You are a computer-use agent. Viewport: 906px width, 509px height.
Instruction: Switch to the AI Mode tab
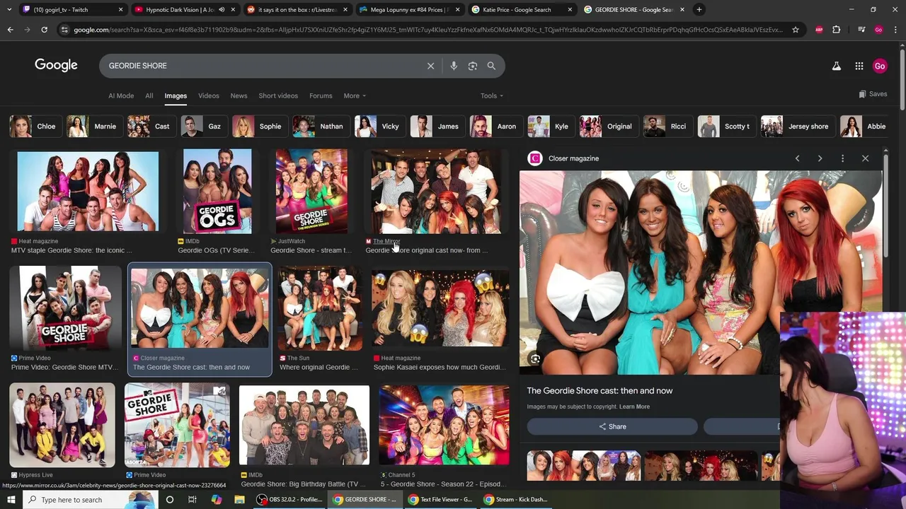[121, 95]
